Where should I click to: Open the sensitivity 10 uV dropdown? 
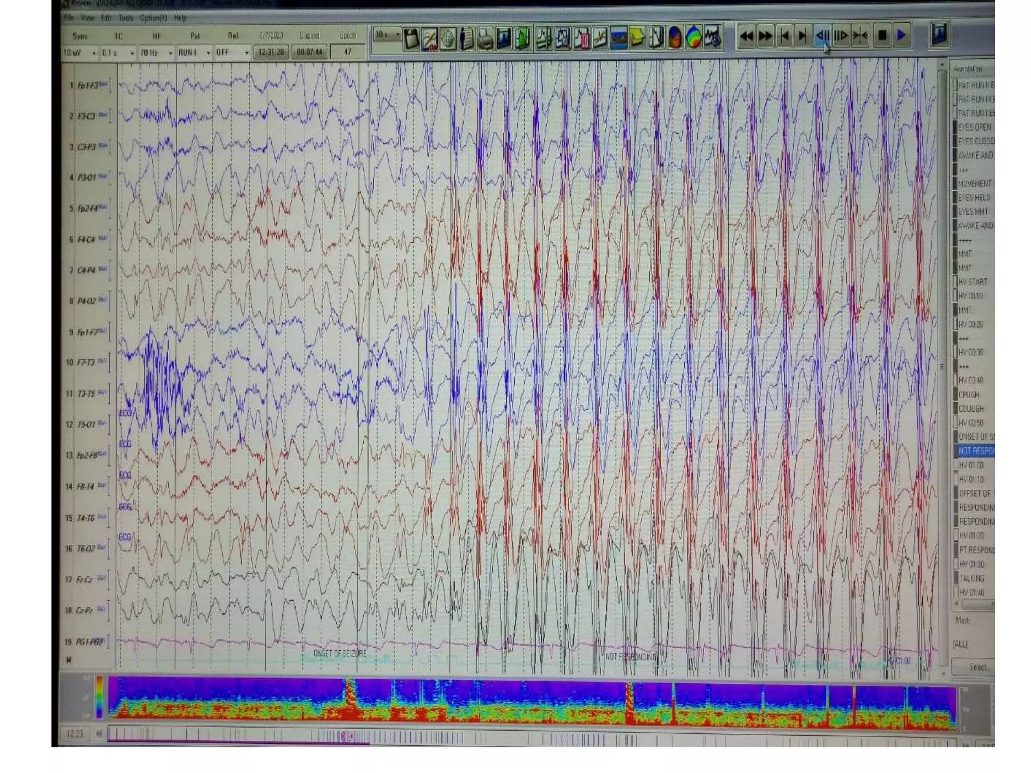[94, 53]
